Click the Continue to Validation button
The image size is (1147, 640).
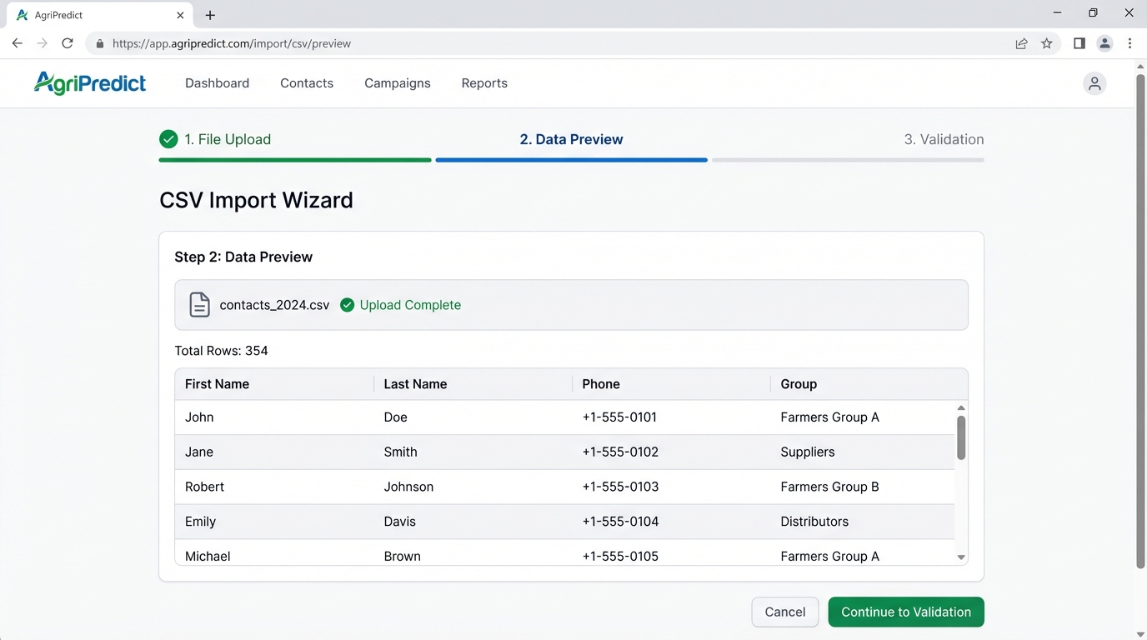coord(905,612)
